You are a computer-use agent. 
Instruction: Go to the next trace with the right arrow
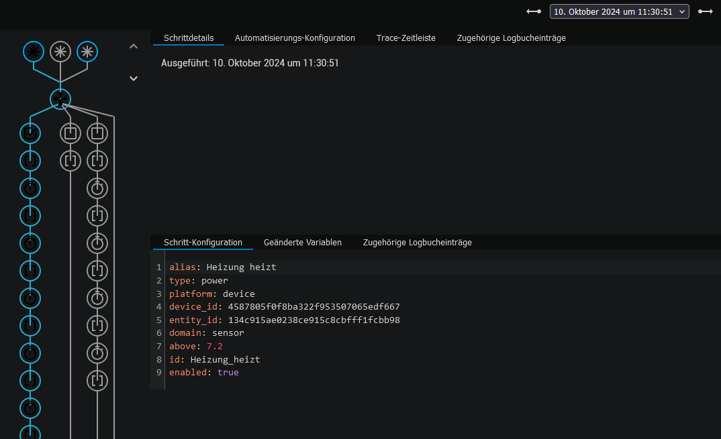point(706,11)
